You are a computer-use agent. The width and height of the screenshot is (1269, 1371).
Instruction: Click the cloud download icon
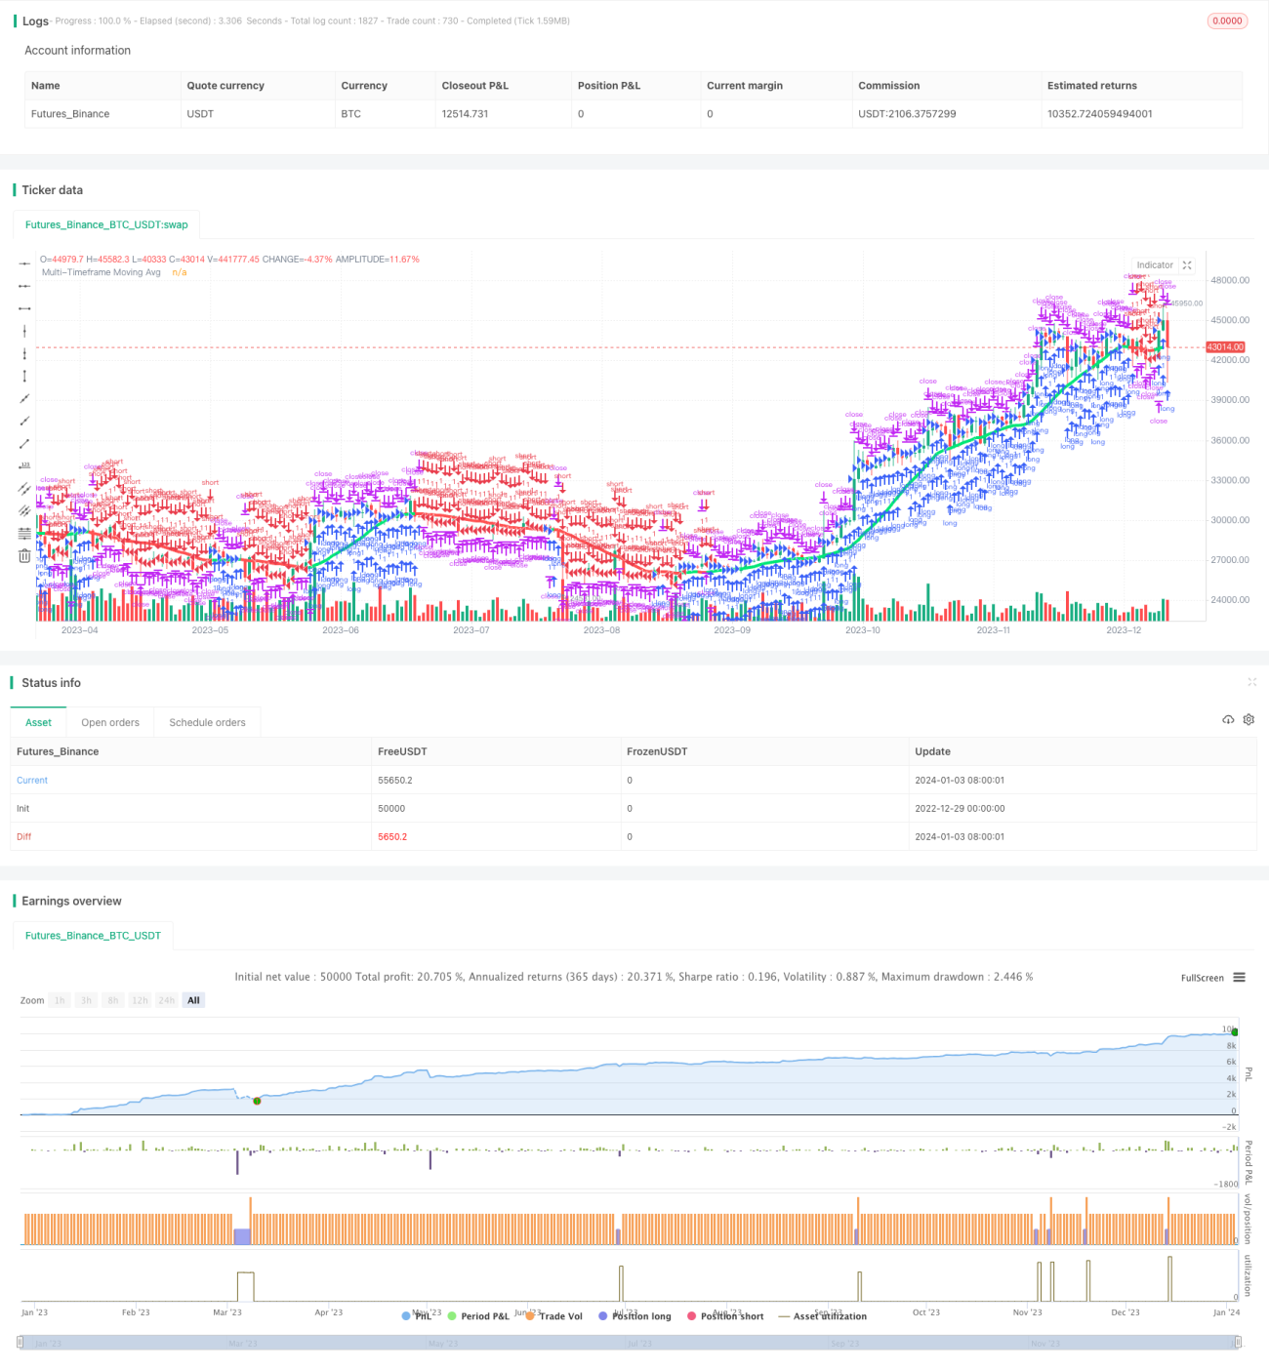click(1228, 720)
